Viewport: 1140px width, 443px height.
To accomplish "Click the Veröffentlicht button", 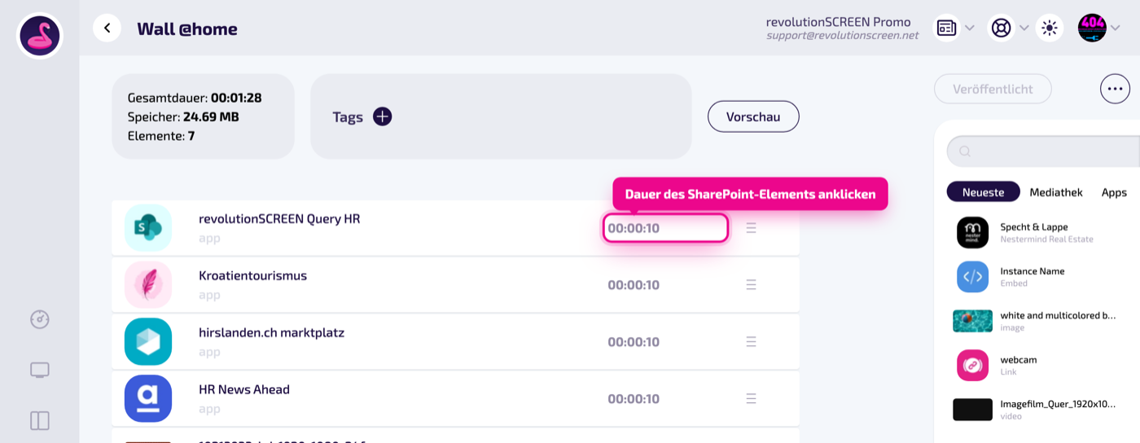I will pyautogui.click(x=993, y=89).
